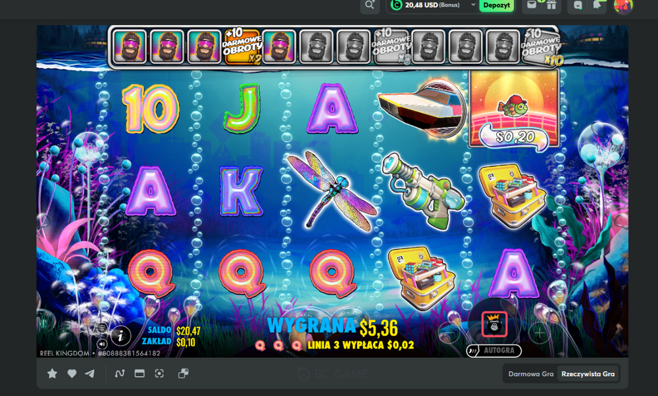Open notifications via the bell icon
Viewport: 658px width, 396px height.
[x=595, y=6]
